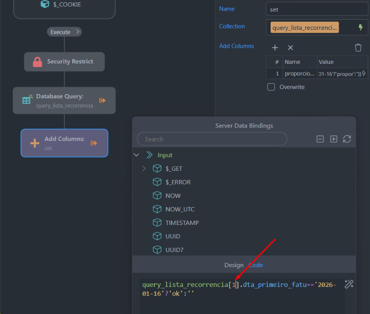Viewport: 370px width, 314px height.
Task: Select the Security Restrict step
Action: click(64, 62)
